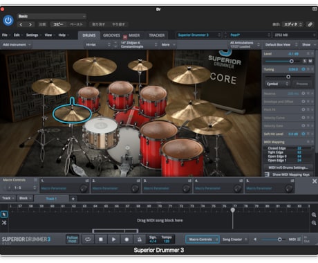Screen dimensions: 318x263
Task: Toggle the plugin power button
Action: click(8, 21)
